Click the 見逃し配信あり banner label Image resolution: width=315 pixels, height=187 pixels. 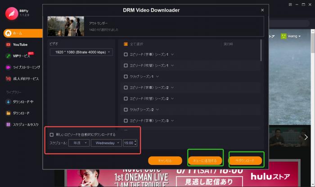point(209,182)
